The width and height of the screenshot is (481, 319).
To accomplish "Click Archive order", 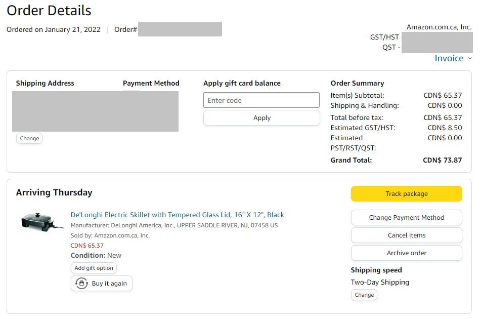I will pos(406,253).
